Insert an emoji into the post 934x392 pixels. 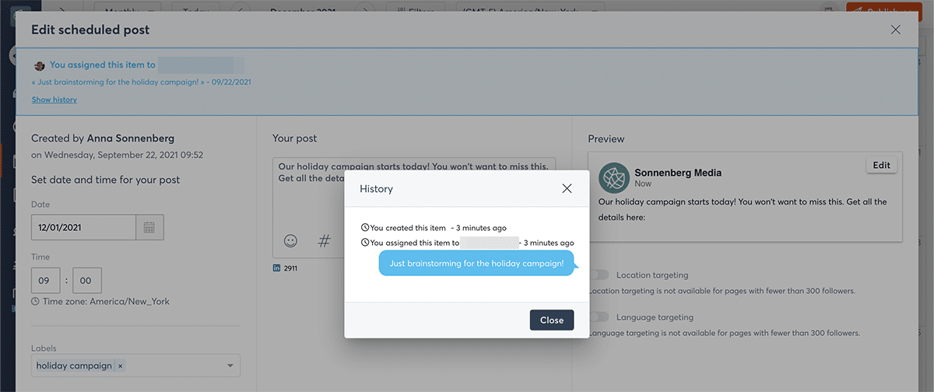[x=290, y=241]
